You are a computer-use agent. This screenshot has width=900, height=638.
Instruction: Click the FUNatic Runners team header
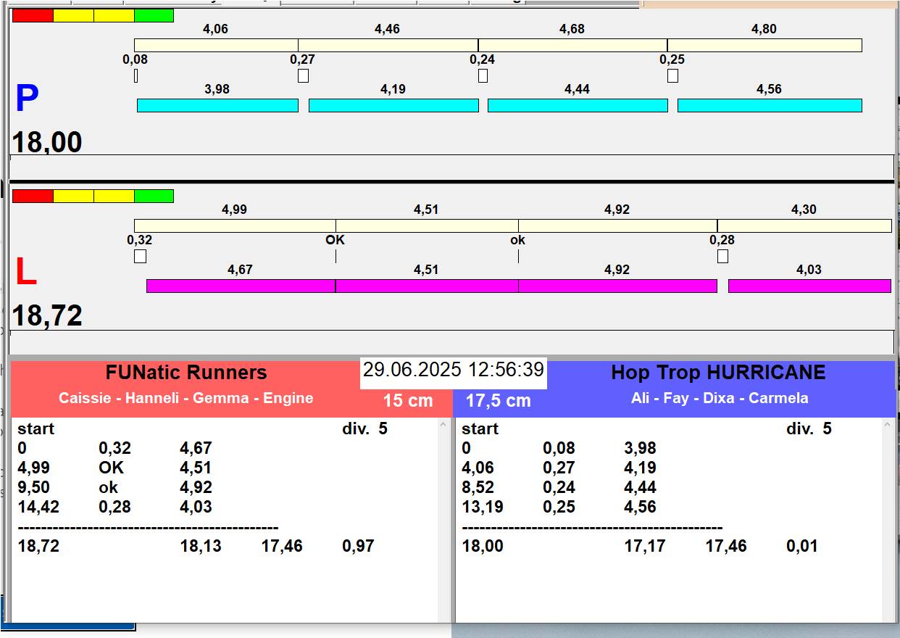[186, 373]
